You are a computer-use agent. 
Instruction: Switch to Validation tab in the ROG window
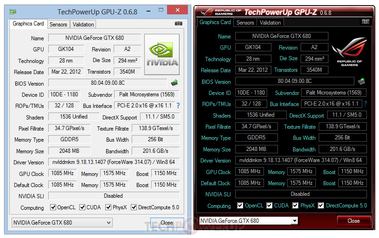(270, 23)
